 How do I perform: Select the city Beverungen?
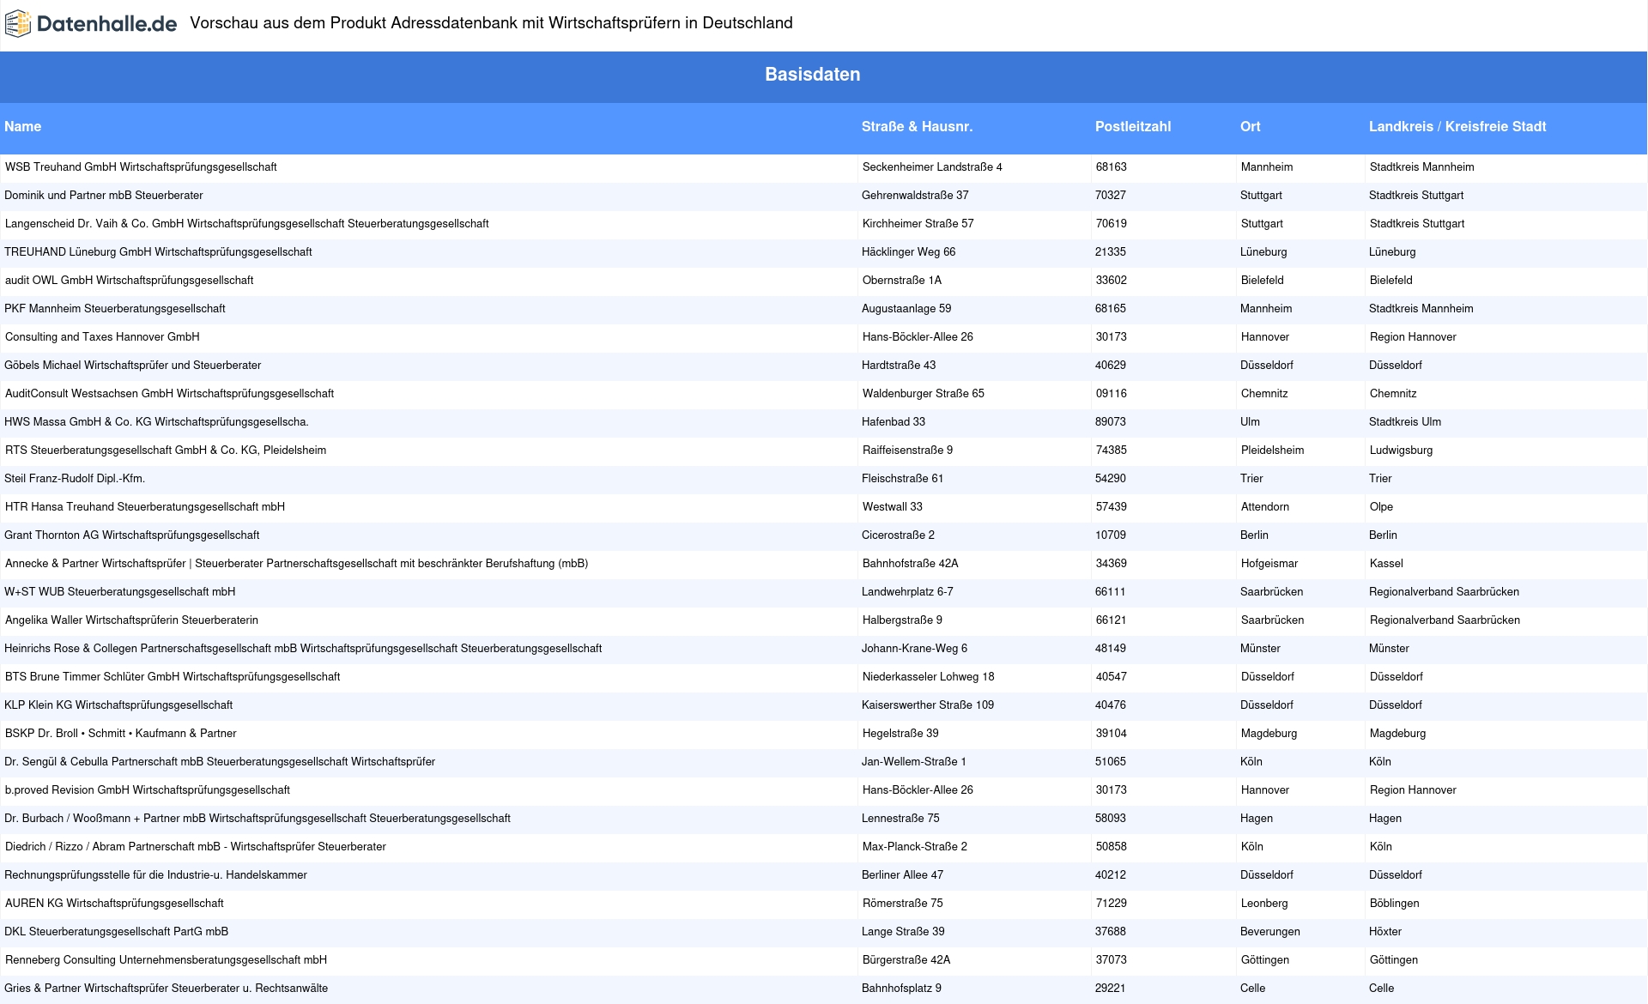[x=1270, y=932]
